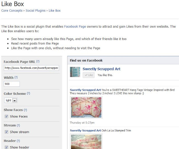
Task: Toggle the Show Faces checkbox
Action: coord(6,116)
